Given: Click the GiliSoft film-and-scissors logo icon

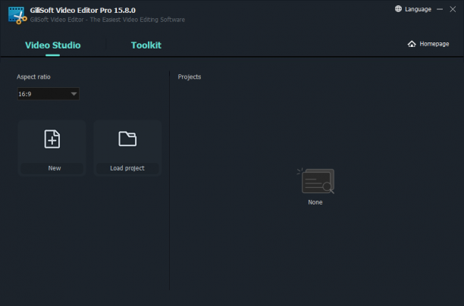Looking at the screenshot, I should pyautogui.click(x=17, y=15).
